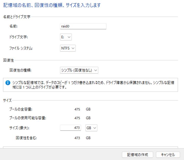Open the drive letter E: dropdown
184x160 pixels.
pyautogui.click(x=66, y=37)
